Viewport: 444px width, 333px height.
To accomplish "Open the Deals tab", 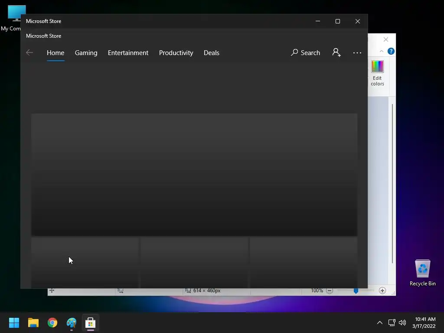I will point(212,53).
